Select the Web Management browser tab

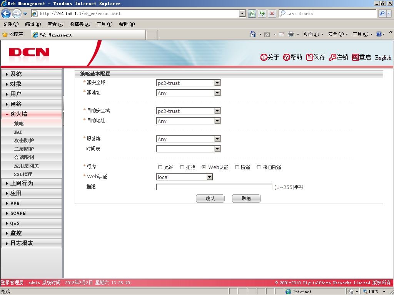88,35
